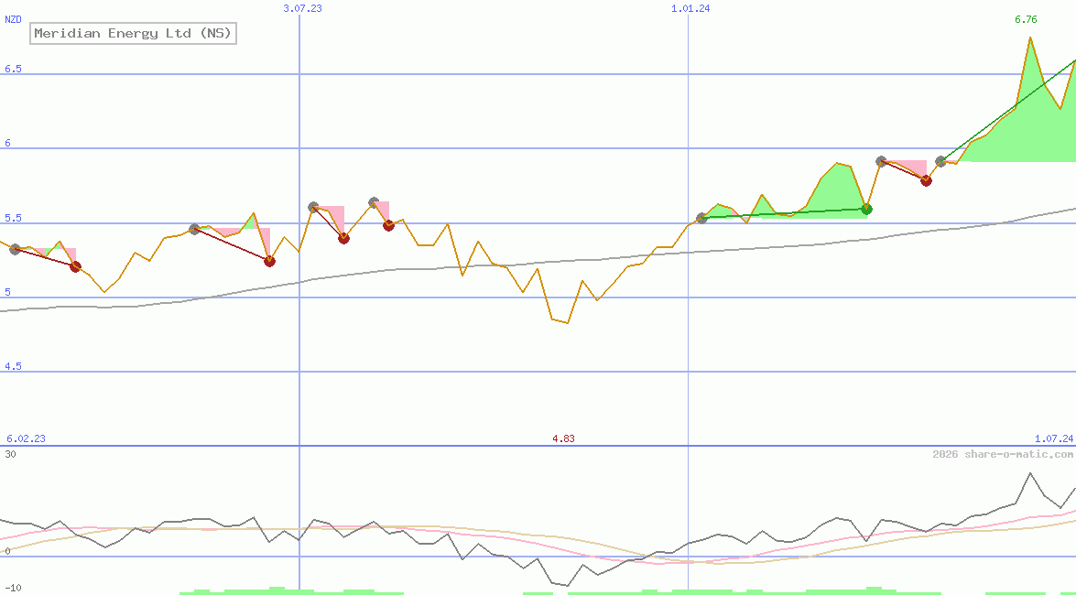Click the leftmost gray signal dot
Viewport: 1076px width, 595px height.
click(14, 249)
